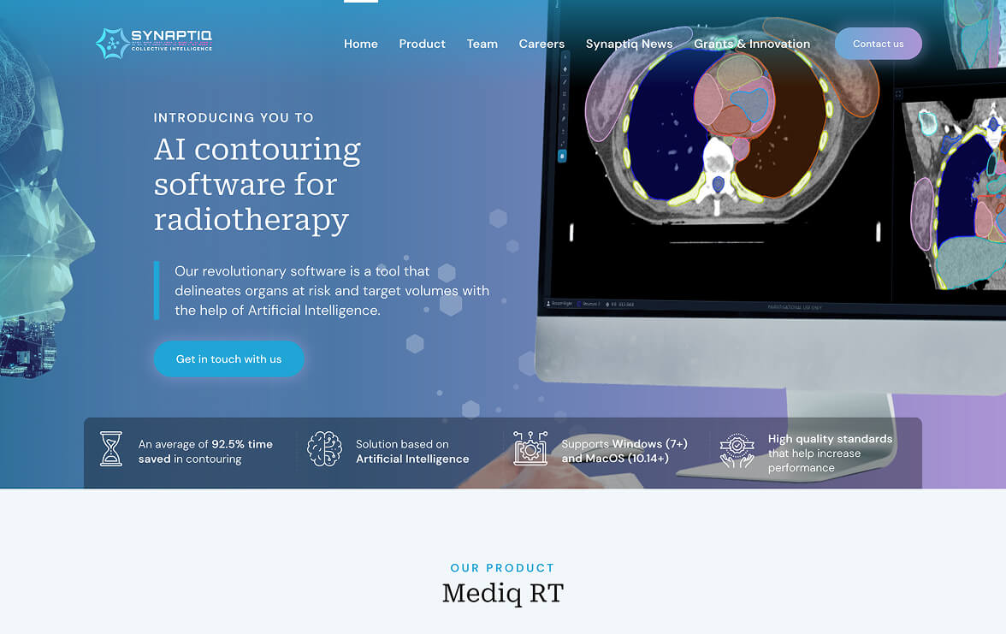
Task: Click the fullscreen icon on the monitor's right panel
Action: [x=898, y=94]
